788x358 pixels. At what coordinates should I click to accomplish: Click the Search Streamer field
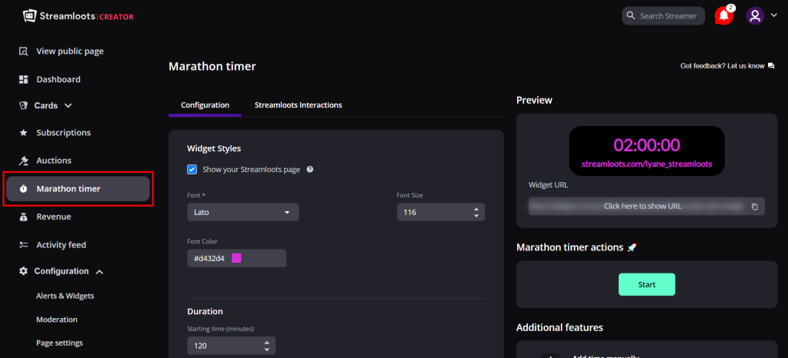click(663, 16)
